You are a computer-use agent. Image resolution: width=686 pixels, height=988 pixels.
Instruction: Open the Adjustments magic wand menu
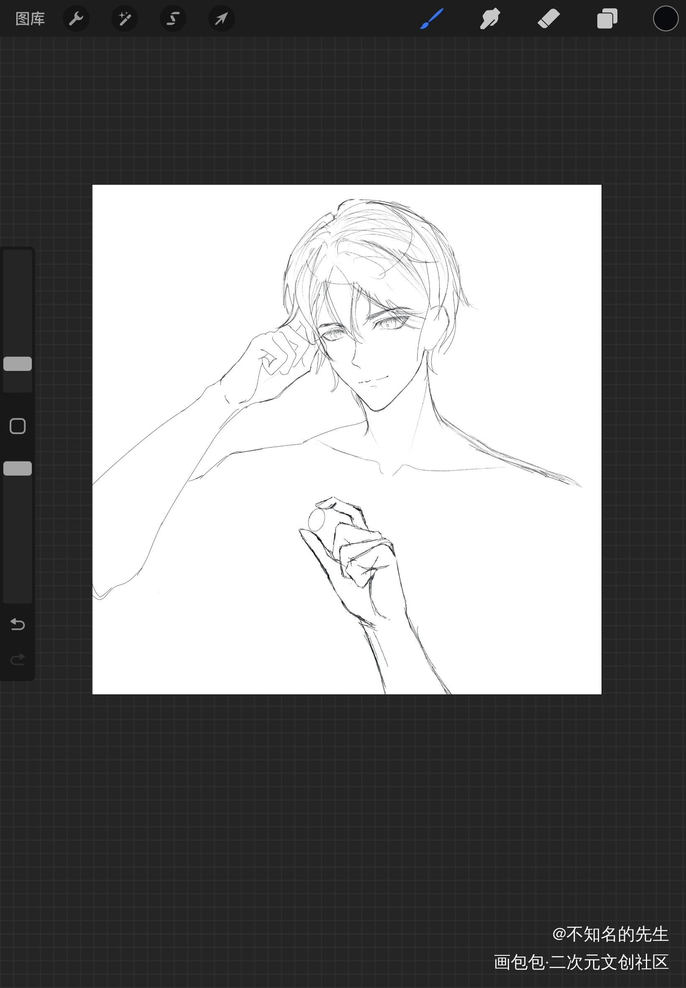coord(125,19)
